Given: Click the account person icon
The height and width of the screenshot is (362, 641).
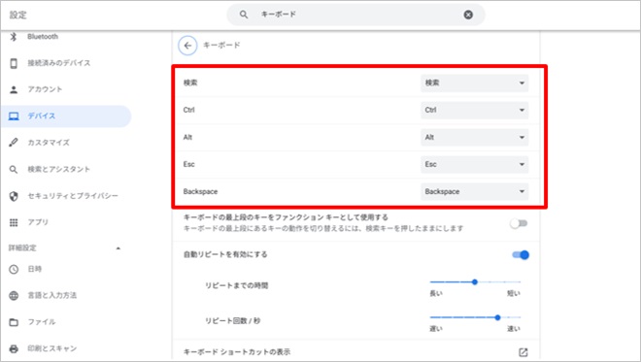Looking at the screenshot, I should tap(14, 89).
